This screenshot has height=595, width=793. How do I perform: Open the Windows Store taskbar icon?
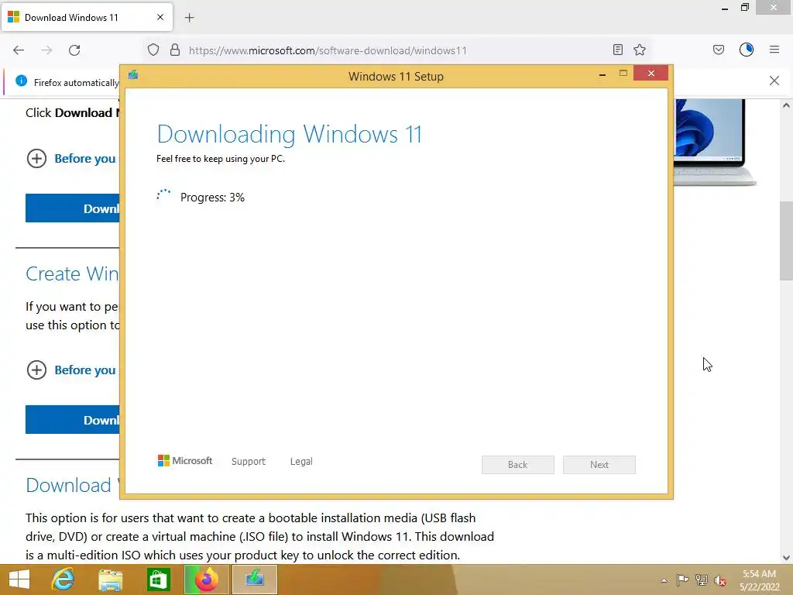point(158,580)
